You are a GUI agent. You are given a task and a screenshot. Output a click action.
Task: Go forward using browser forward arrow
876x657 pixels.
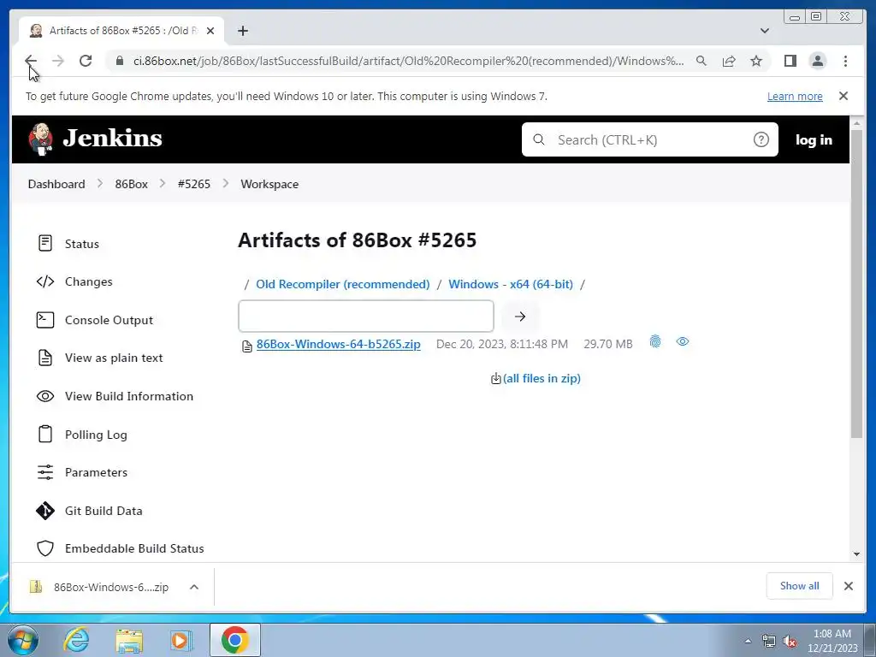point(58,61)
